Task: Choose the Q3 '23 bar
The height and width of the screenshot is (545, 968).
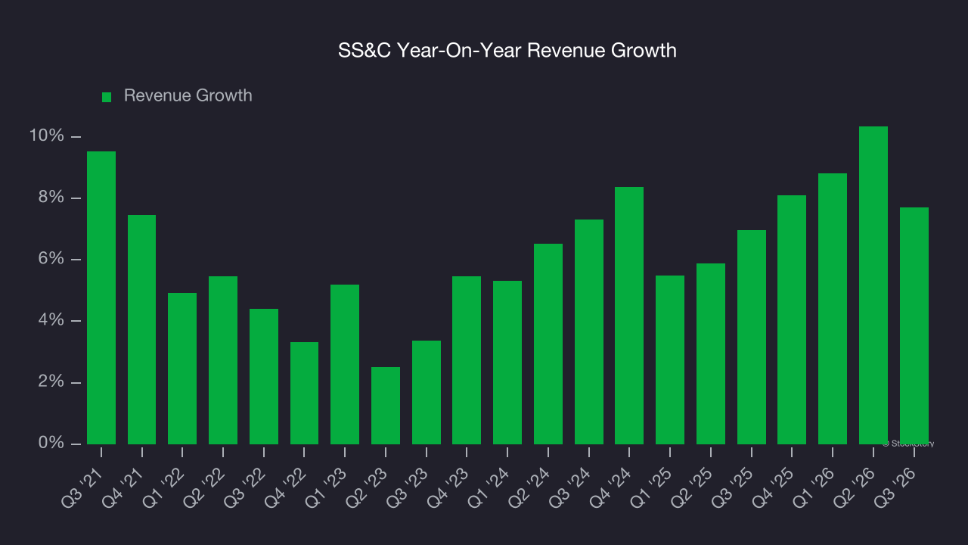Action: (x=427, y=392)
